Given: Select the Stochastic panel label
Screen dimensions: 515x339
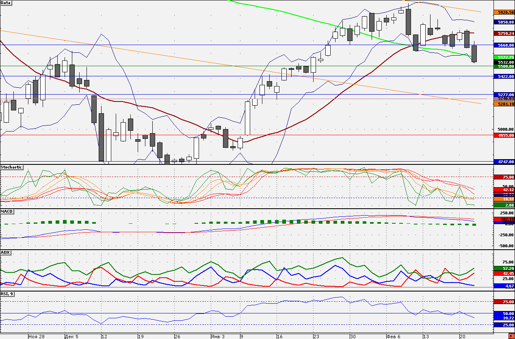Looking at the screenshot, I should tap(11, 167).
